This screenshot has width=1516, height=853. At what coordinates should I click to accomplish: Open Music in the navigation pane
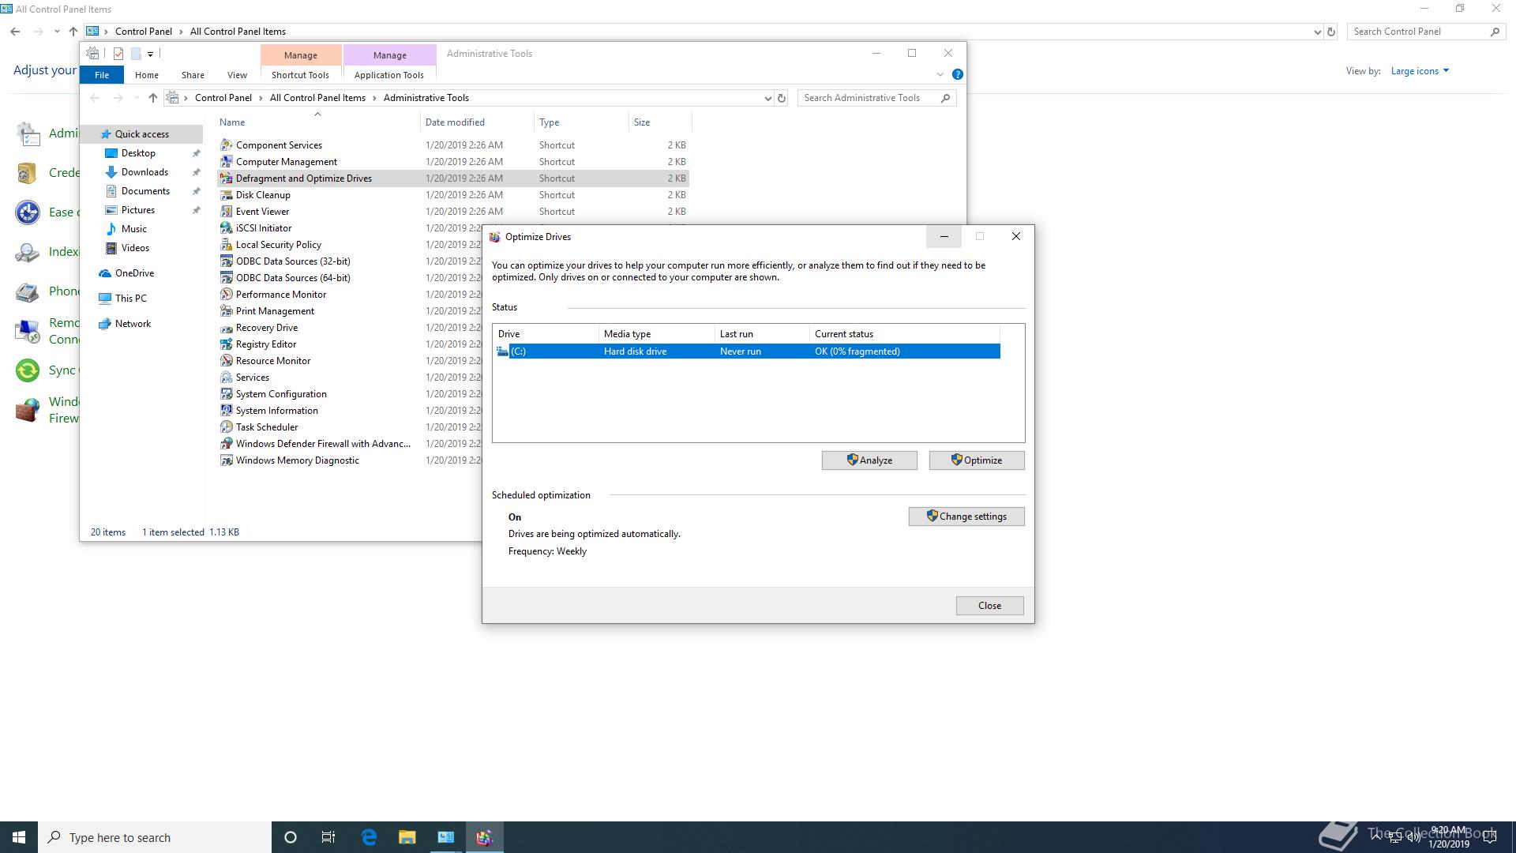(x=133, y=229)
